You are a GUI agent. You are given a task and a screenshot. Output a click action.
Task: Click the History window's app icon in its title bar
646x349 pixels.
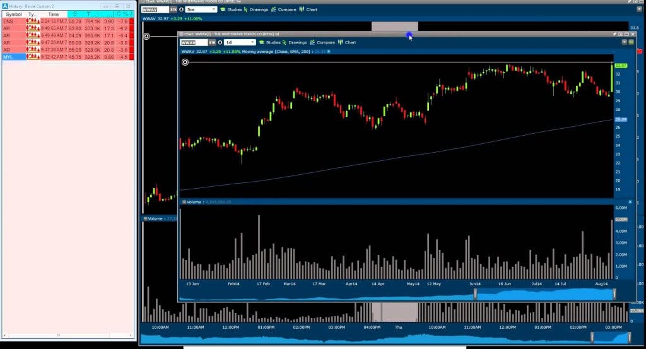point(5,6)
